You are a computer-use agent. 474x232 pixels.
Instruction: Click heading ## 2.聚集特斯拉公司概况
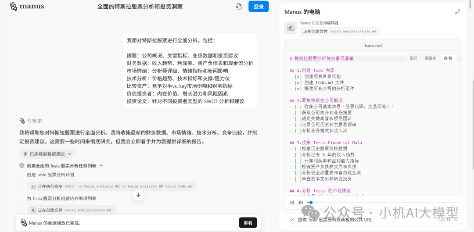coord(316,100)
